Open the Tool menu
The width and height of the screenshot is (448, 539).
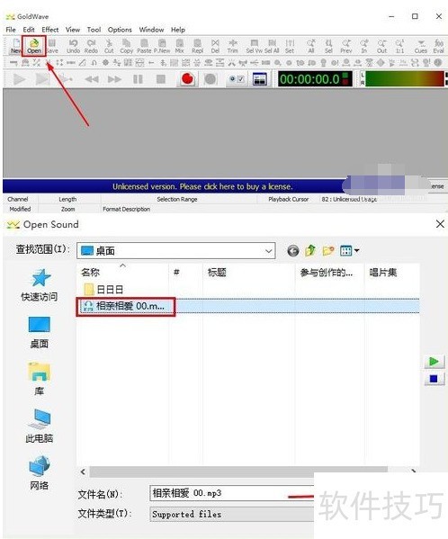[94, 30]
